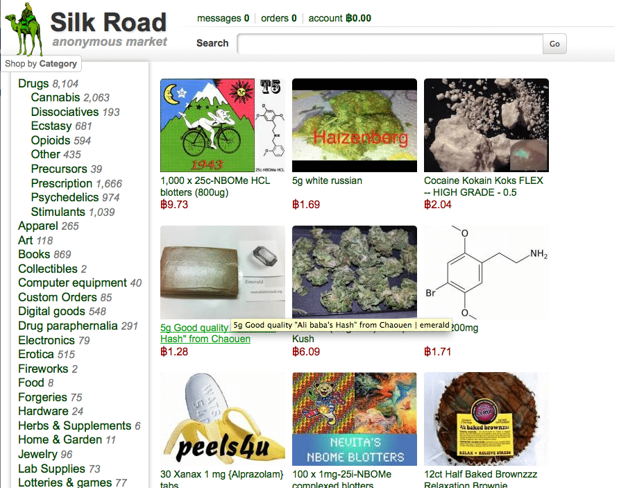Open the Shop by Category tab
Viewport: 619px width, 488px height.
click(41, 64)
